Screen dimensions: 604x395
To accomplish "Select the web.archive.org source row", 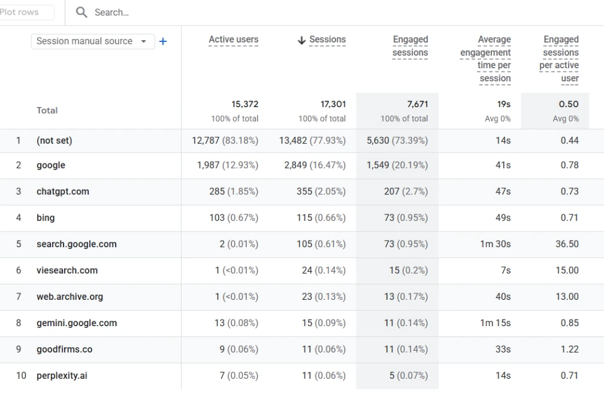I will click(70, 296).
